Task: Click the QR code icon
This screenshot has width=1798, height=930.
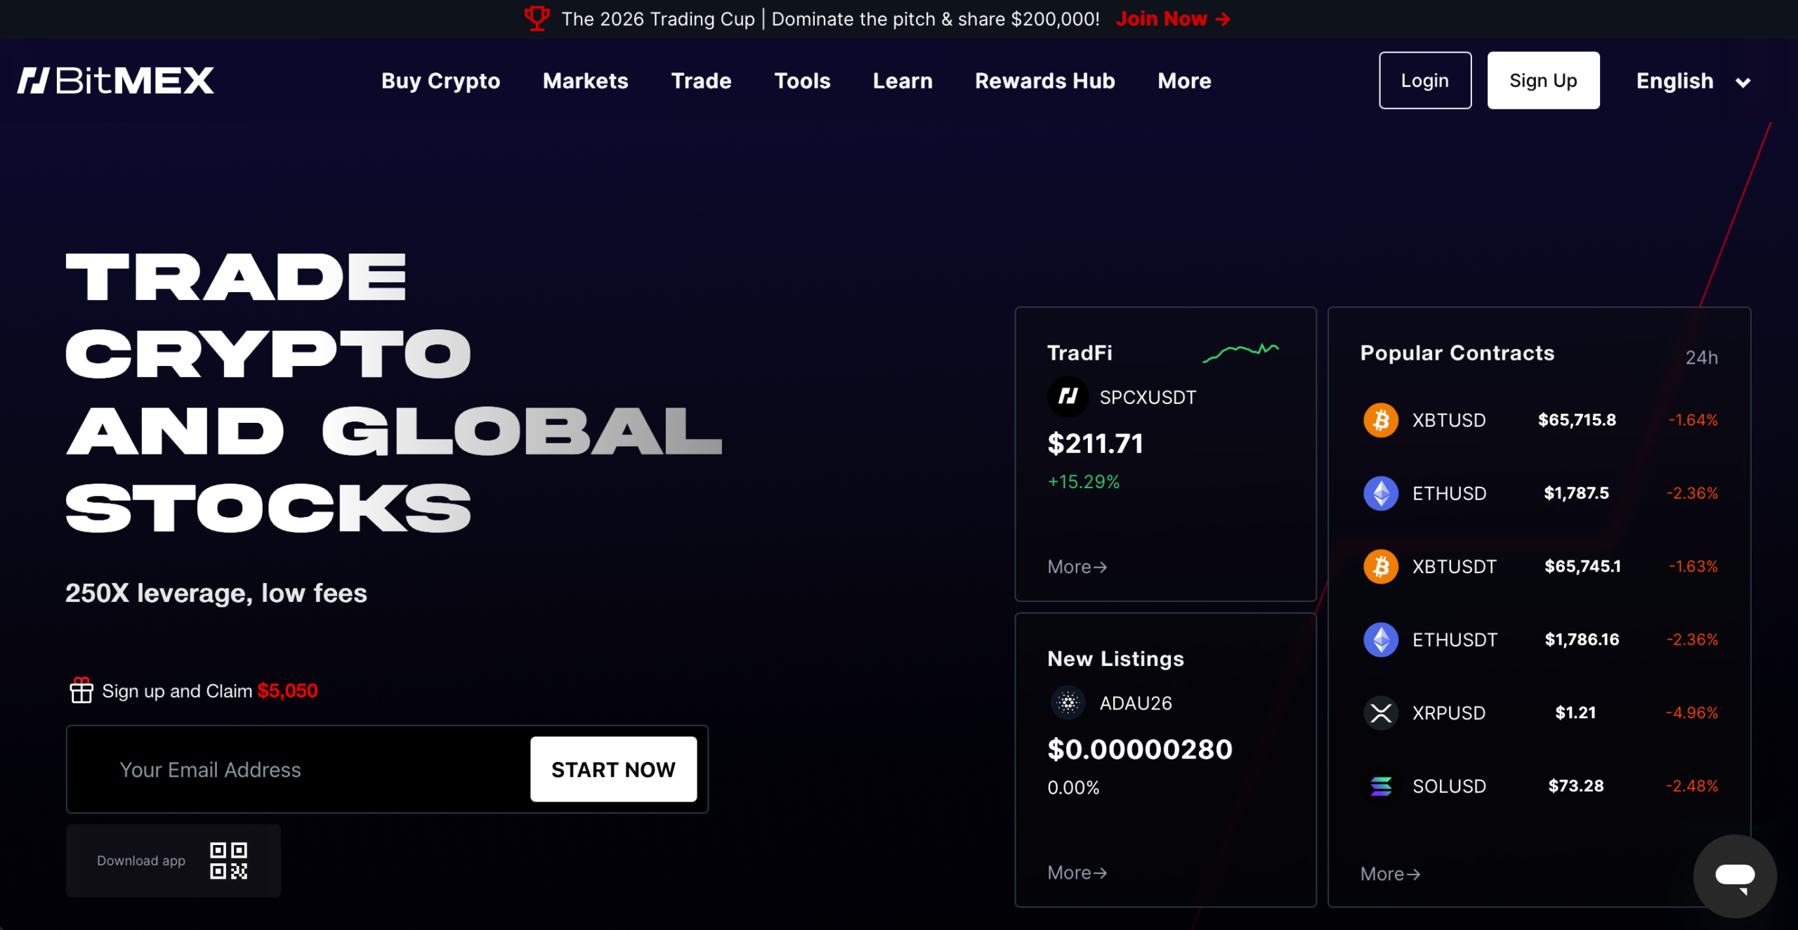Action: click(228, 860)
